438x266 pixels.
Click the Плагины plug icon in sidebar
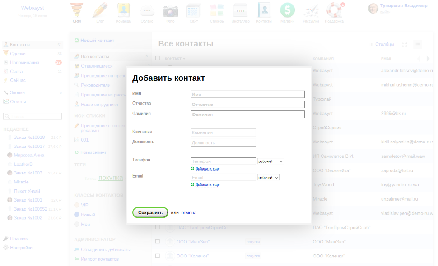click(x=5, y=238)
